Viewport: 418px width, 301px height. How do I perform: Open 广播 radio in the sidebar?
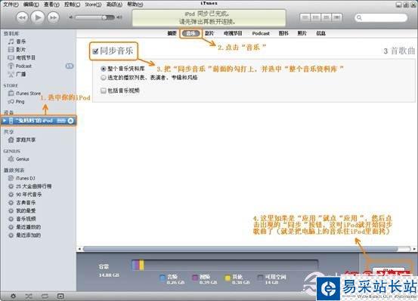[21, 74]
